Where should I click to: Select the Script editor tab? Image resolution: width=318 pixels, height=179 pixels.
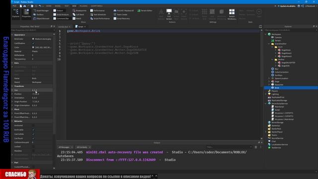(x=80, y=26)
